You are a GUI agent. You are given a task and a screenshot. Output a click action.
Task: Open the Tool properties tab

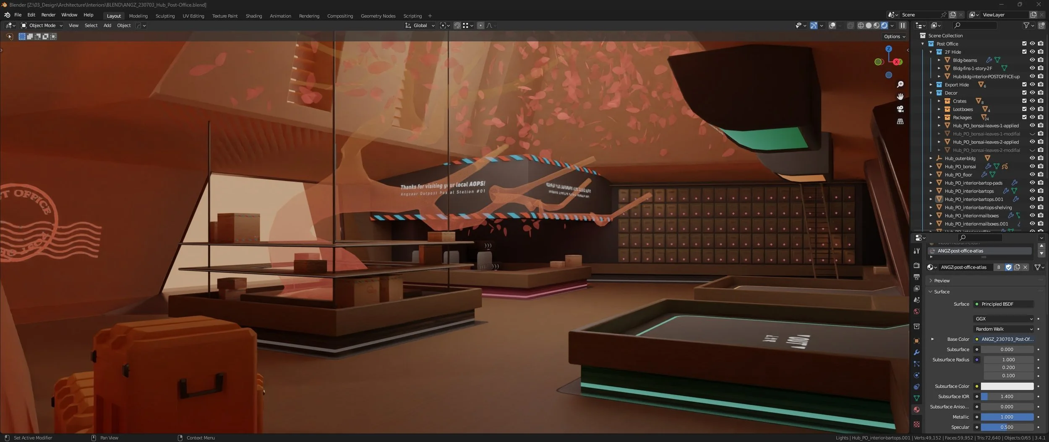click(916, 251)
